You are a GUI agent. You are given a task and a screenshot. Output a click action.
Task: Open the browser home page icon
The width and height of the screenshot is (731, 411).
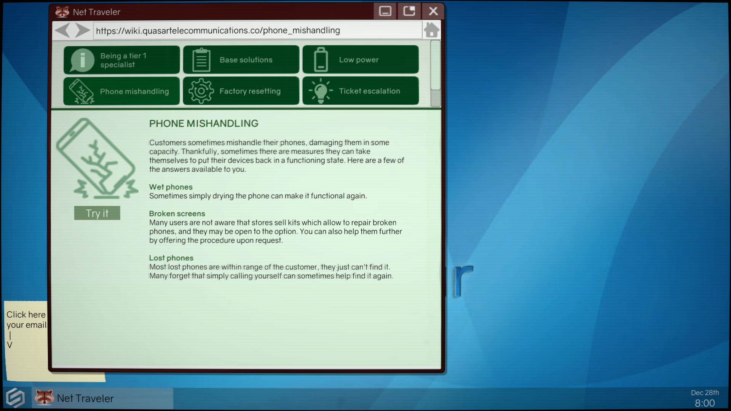(431, 30)
